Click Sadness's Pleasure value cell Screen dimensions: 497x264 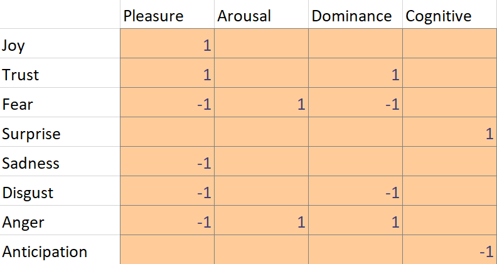point(167,163)
